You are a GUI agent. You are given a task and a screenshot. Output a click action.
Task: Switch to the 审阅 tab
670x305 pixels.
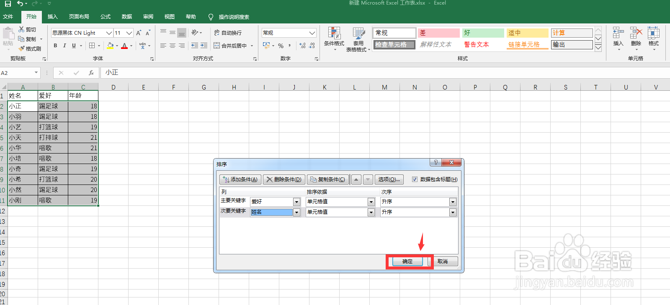point(148,17)
